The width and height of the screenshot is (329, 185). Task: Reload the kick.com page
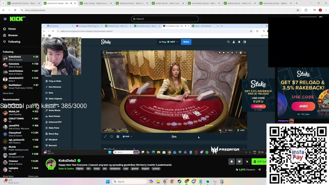(x=15, y=10)
